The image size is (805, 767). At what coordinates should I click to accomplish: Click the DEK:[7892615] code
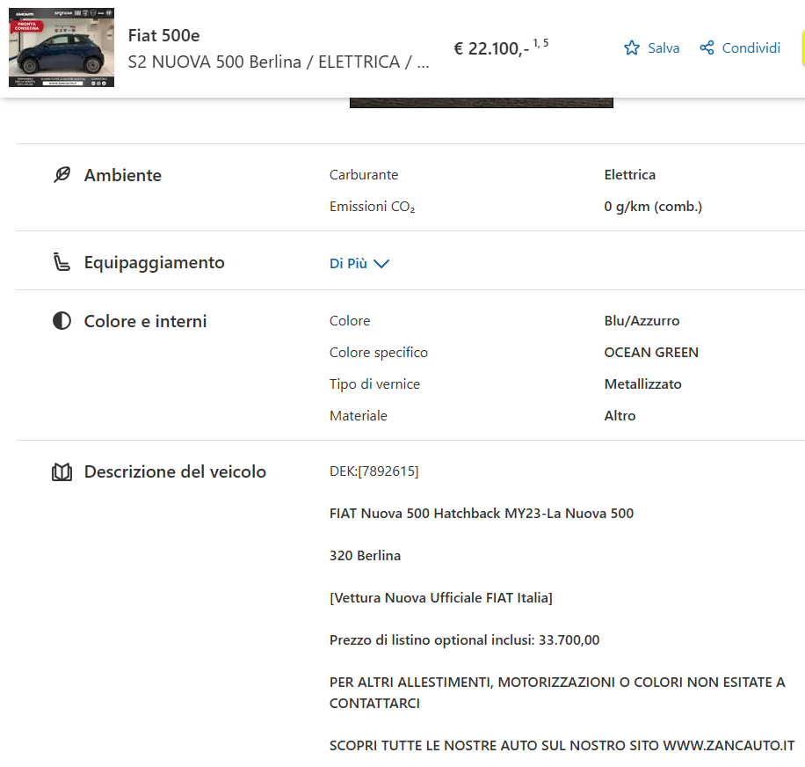[373, 471]
